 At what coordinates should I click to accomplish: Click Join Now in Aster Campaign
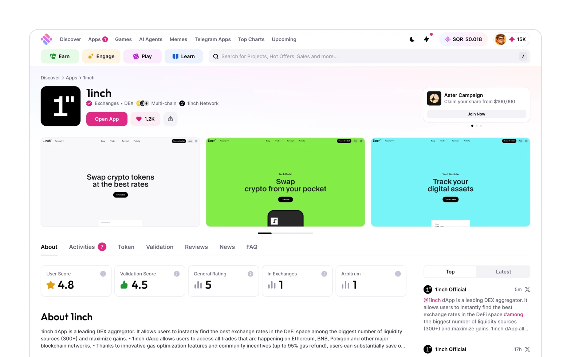[476, 114]
